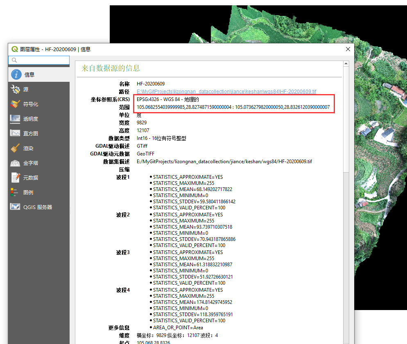Switch to the 透明度 (Transparency) panel
407x344 pixels.
pyautogui.click(x=16, y=119)
